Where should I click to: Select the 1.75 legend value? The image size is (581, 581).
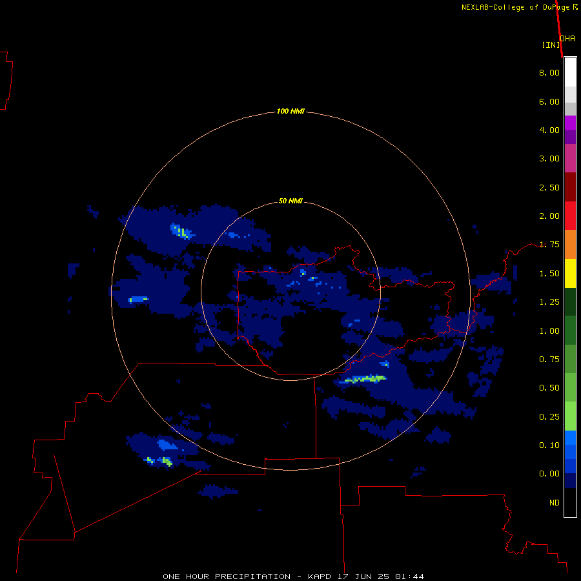tap(549, 245)
